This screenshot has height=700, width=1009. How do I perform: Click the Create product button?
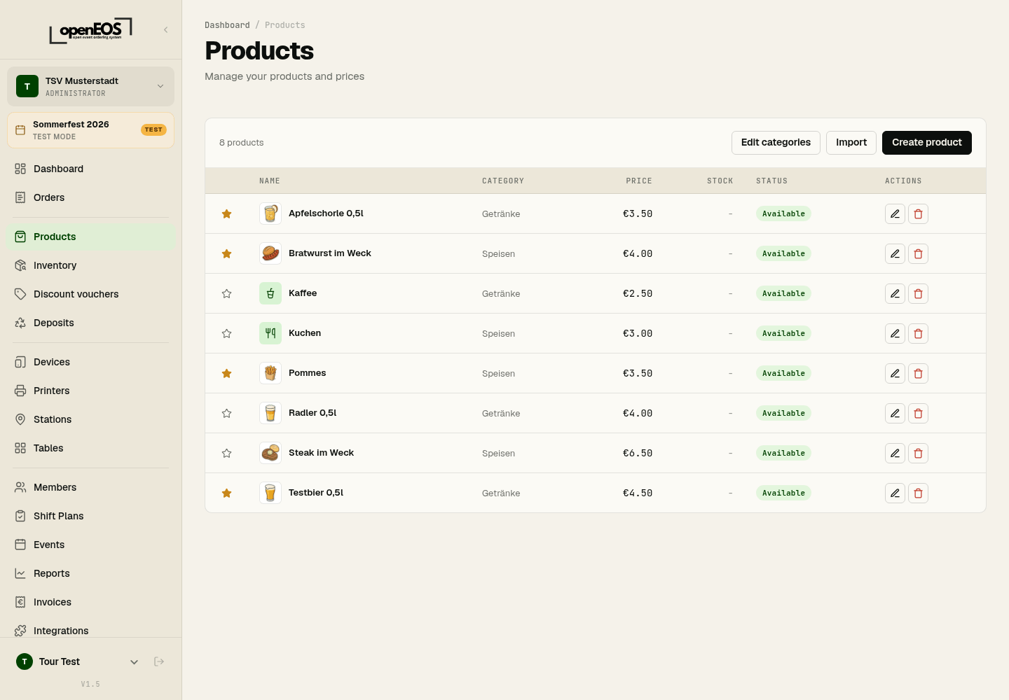[x=926, y=143]
